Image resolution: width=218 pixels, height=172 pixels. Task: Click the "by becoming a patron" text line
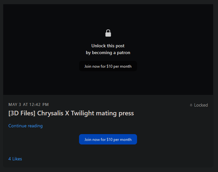click(x=108, y=52)
